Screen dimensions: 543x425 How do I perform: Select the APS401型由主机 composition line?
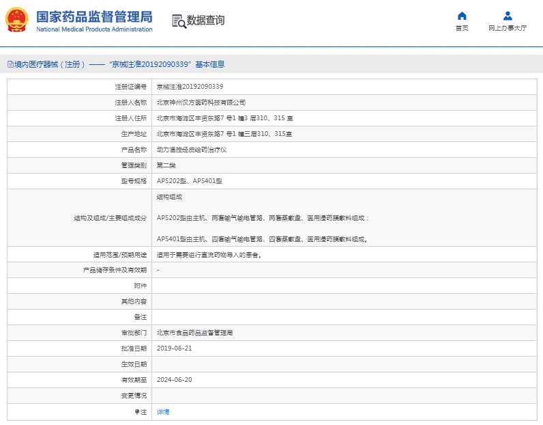[262, 239]
